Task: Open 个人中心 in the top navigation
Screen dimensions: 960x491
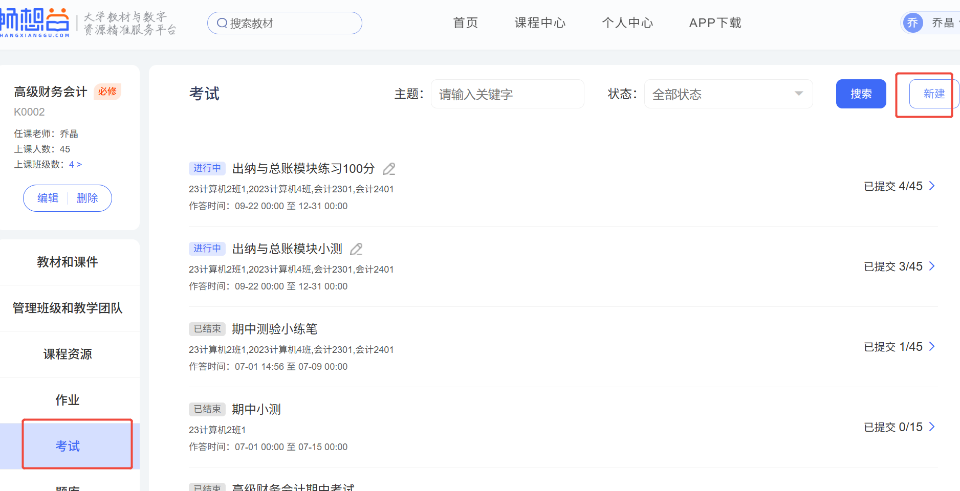Action: (x=627, y=23)
